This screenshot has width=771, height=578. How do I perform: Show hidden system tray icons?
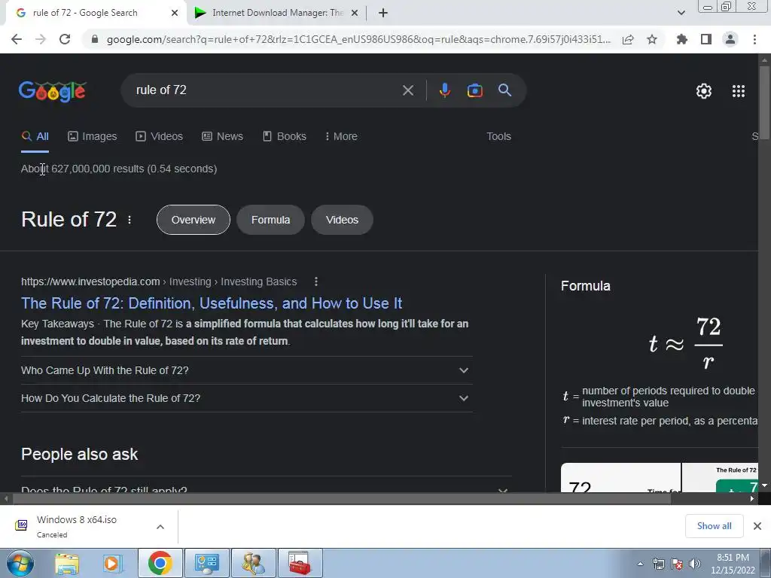coord(640,564)
